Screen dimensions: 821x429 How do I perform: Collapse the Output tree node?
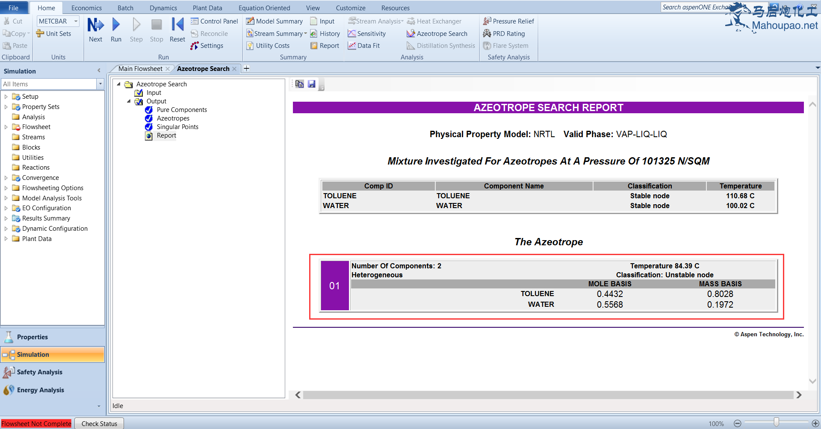[x=129, y=101]
